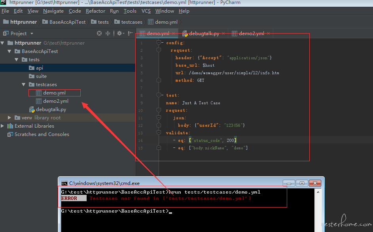The image size is (373, 232).
Task: Select debugtalk.py in the project tree
Action: 51,109
